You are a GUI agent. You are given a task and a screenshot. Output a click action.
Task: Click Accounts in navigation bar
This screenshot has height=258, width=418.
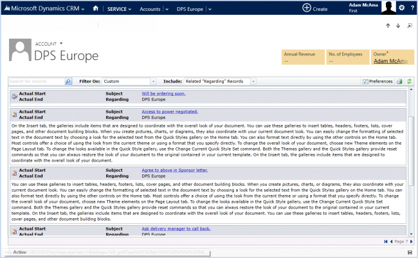point(150,9)
